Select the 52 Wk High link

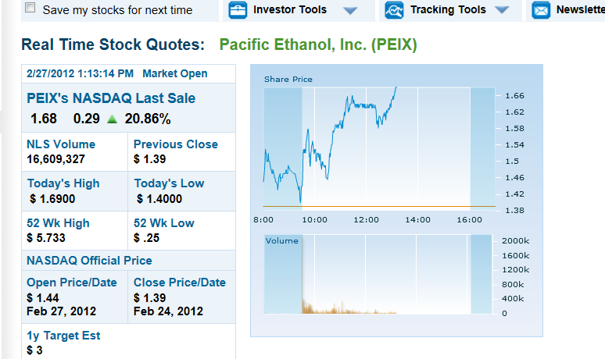click(58, 223)
